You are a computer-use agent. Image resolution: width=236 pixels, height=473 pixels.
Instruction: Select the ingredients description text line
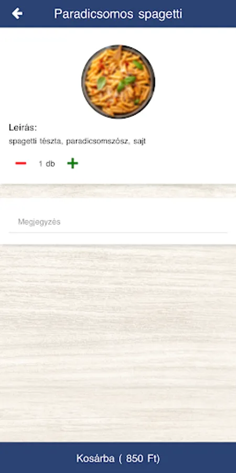click(78, 141)
